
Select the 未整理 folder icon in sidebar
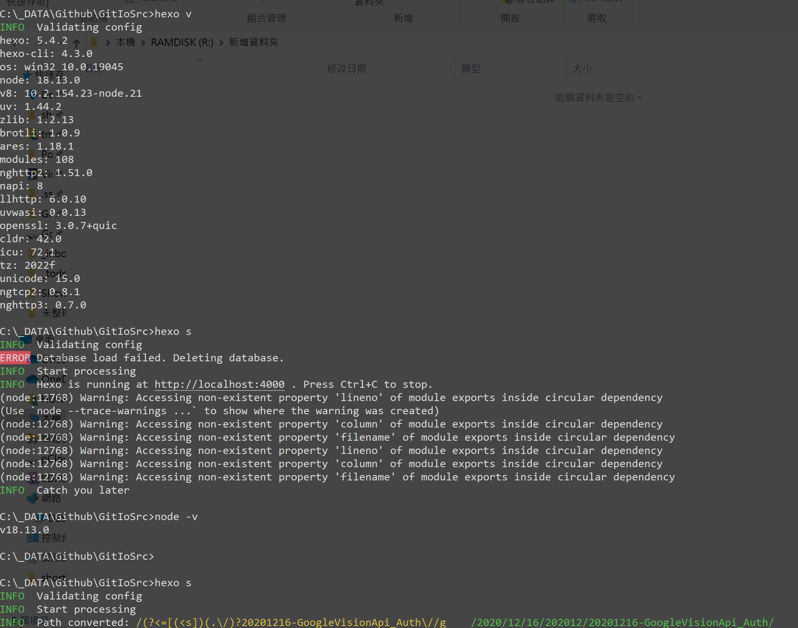point(32,313)
